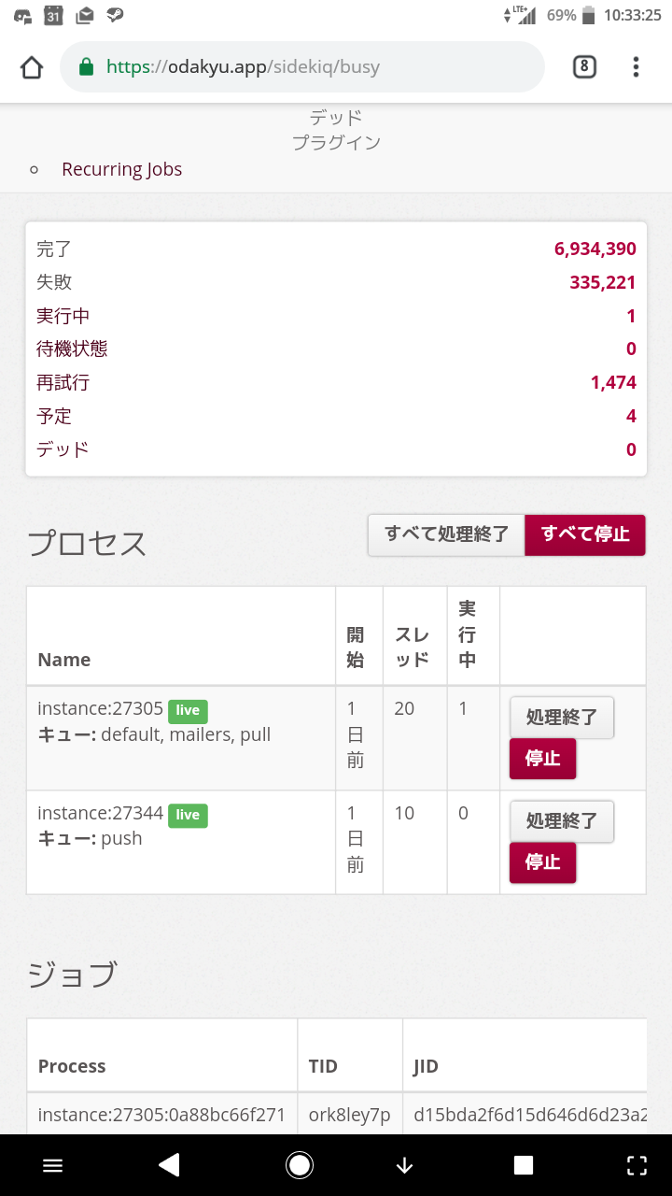672x1196 pixels.
Task: Click the すべて処理終了 button
Action: click(x=446, y=535)
